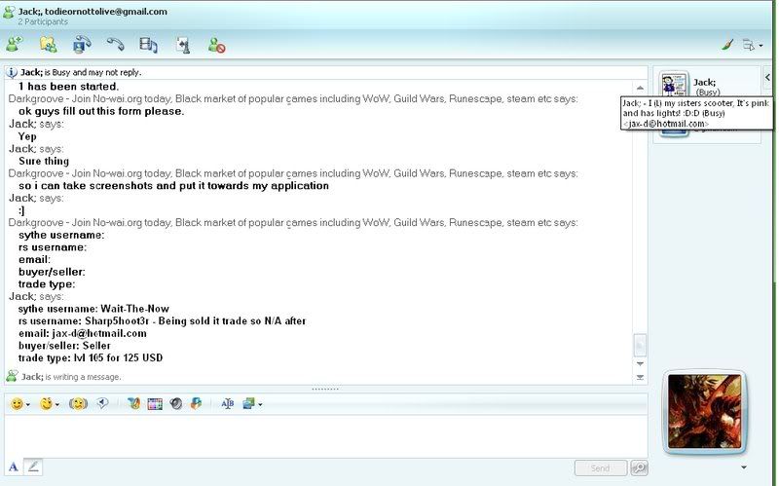Click the line '1 has been started.'
This screenshot has height=486, width=779.
(68, 87)
